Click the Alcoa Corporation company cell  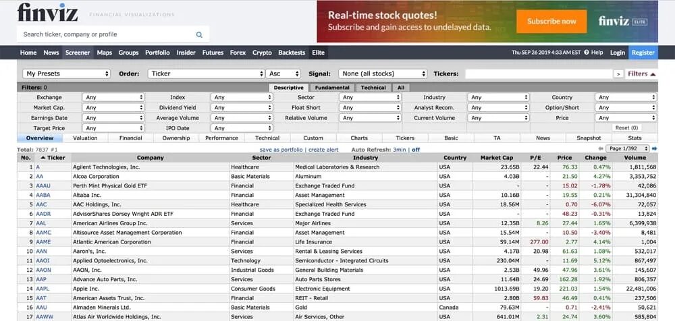point(151,177)
